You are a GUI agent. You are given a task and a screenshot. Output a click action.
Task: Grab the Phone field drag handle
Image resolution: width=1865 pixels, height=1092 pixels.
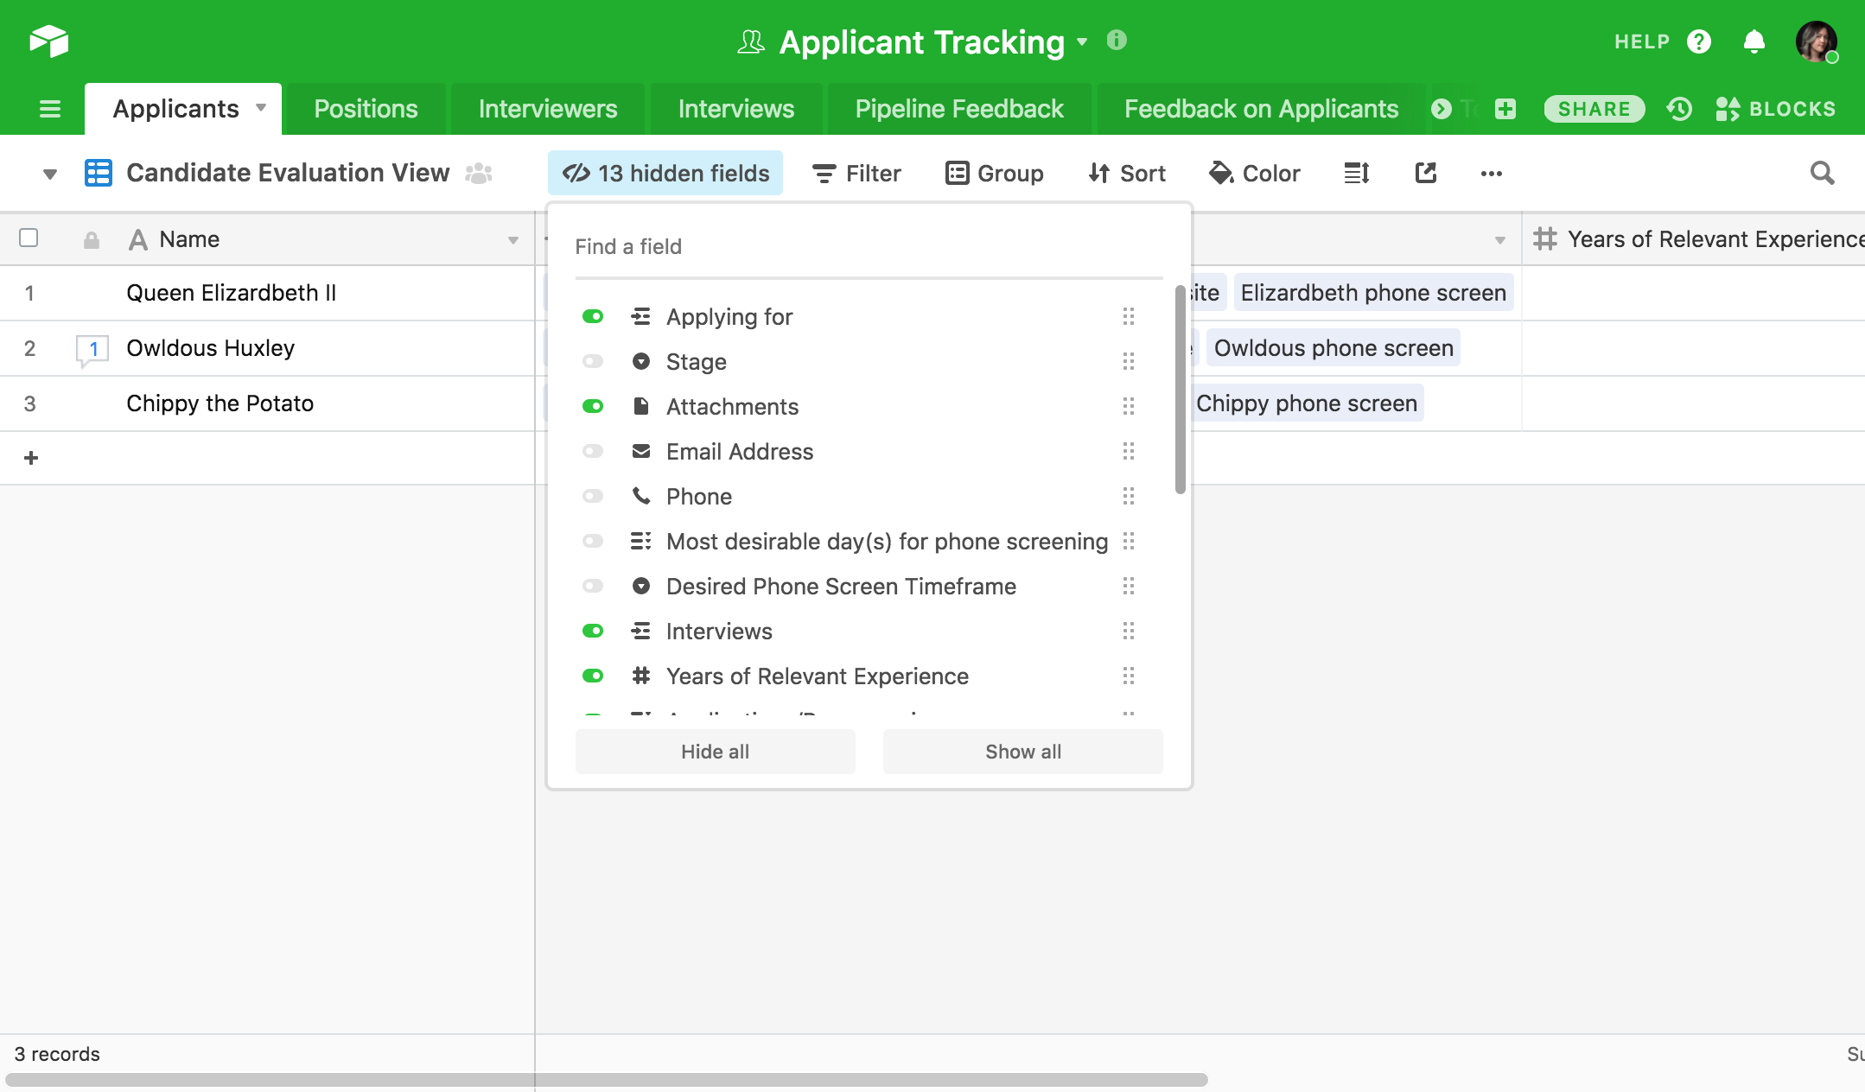(x=1129, y=496)
